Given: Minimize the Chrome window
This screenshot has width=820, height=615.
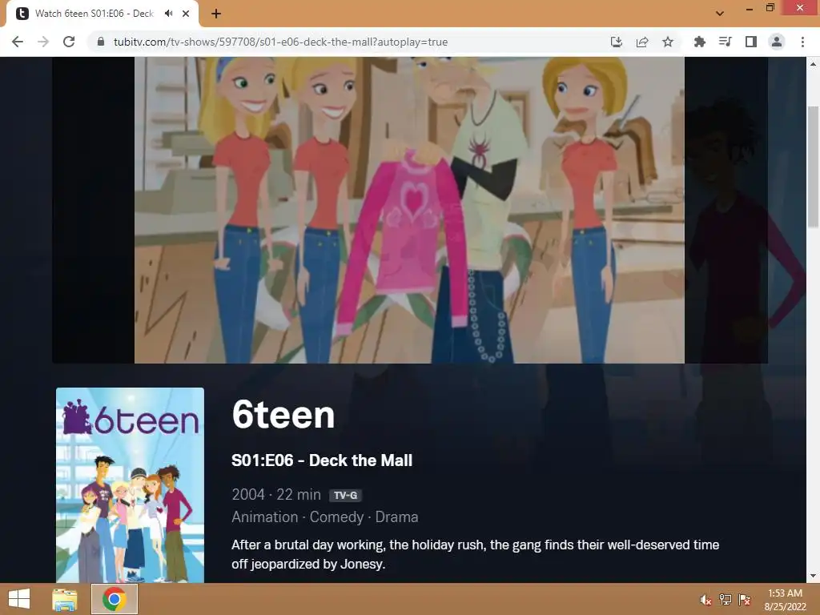Looking at the screenshot, I should point(750,9).
